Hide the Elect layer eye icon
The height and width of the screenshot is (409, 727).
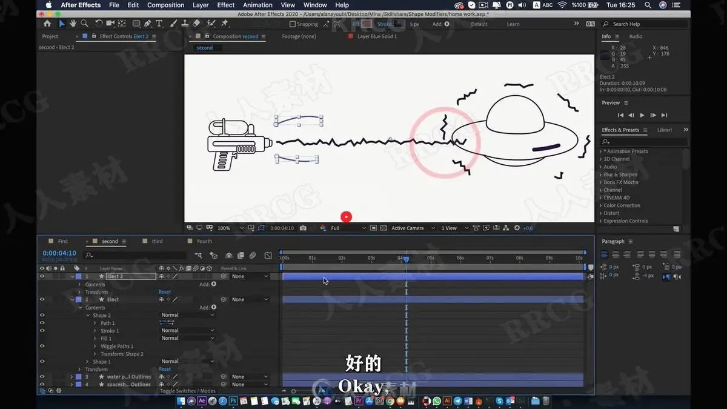coord(42,299)
